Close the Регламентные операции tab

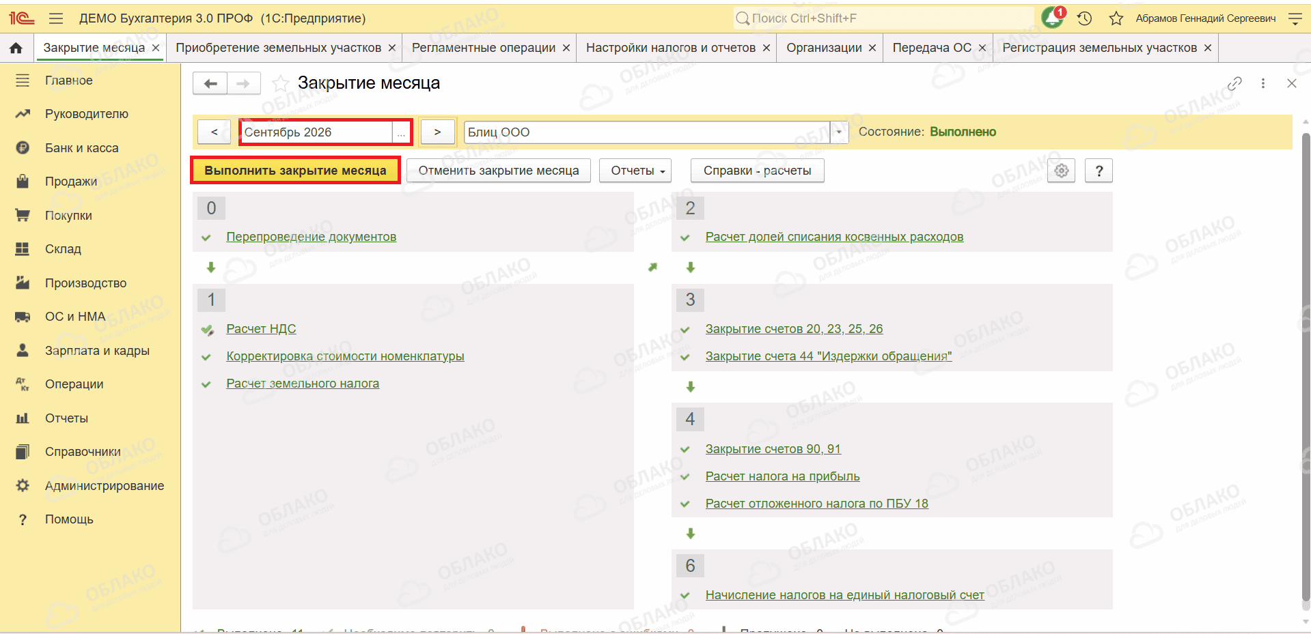566,48
